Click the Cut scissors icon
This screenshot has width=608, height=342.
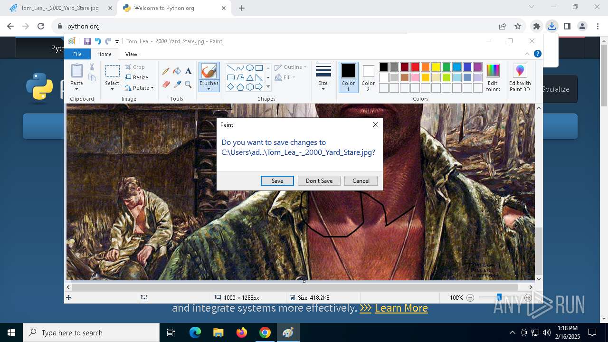(92, 67)
